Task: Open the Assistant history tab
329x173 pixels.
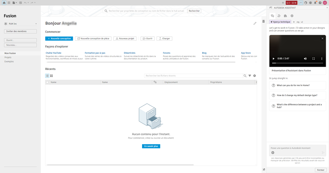Action: tap(279, 16)
